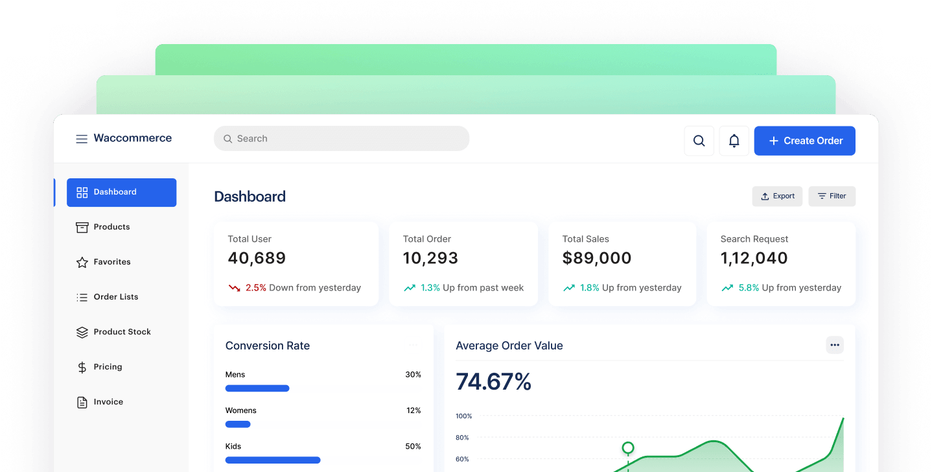Click the Dashboard page title
Screen dimensions: 932x472
[250, 196]
